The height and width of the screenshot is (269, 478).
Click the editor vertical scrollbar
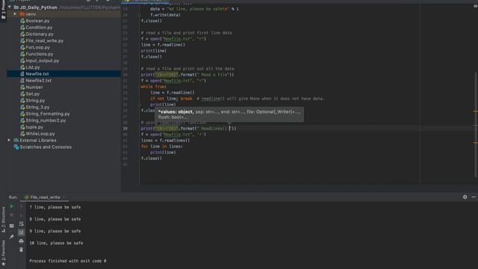[x=475, y=125]
